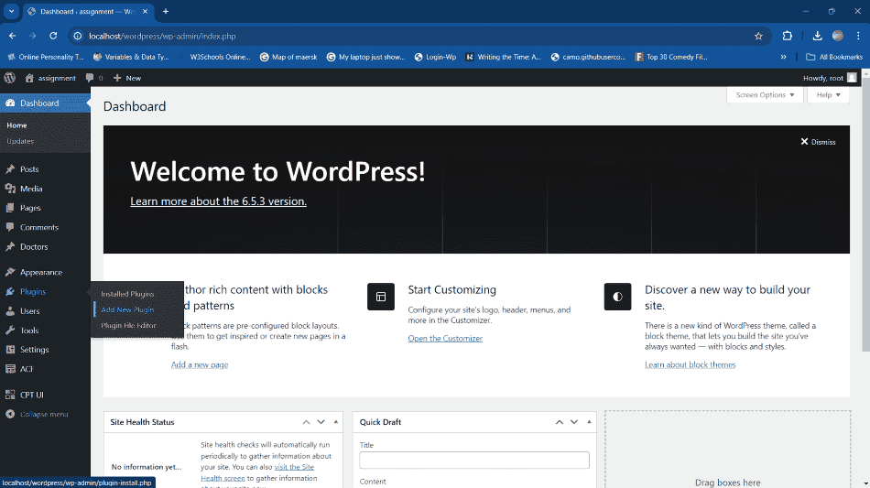Open the CPT UI sidebar icon
Image resolution: width=870 pixels, height=488 pixels.
(10, 395)
